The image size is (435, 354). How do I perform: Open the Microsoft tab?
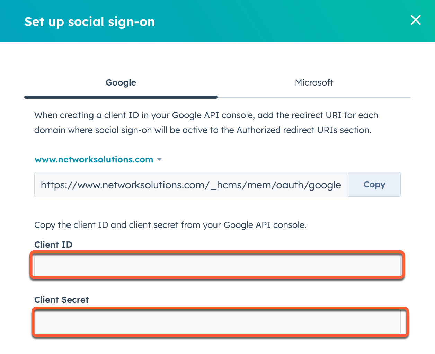click(x=314, y=83)
